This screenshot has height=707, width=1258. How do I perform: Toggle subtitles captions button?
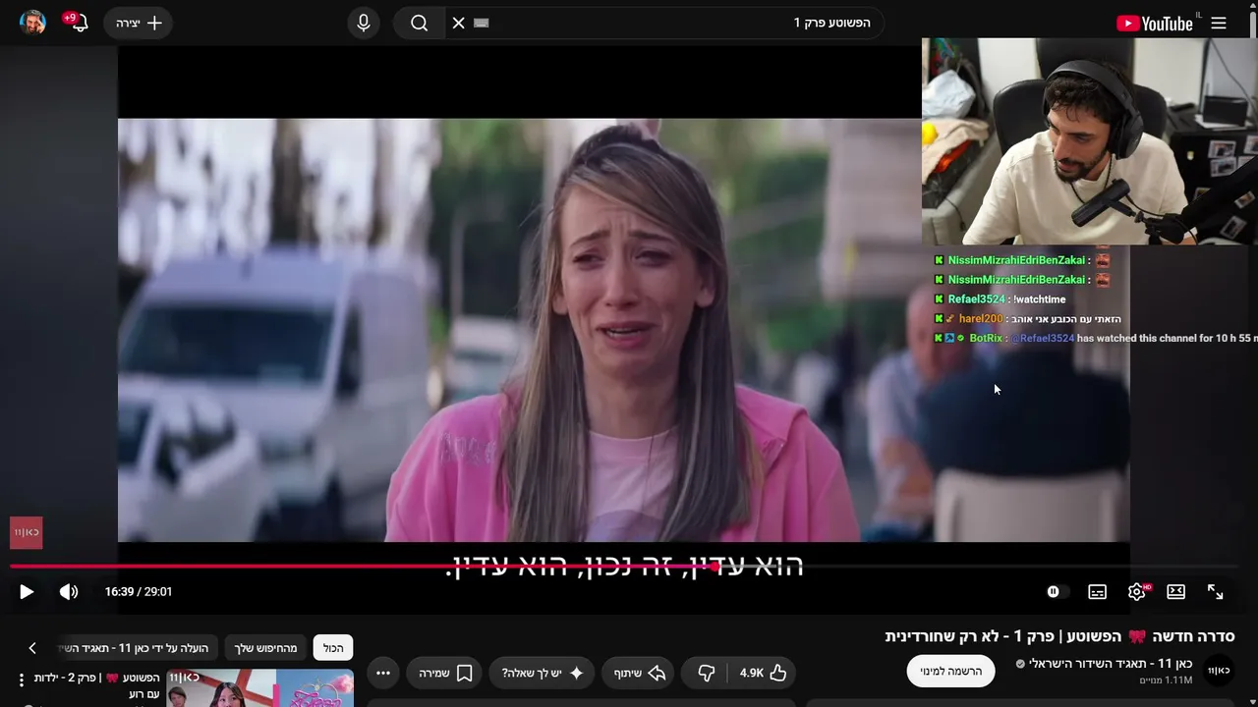(x=1098, y=591)
